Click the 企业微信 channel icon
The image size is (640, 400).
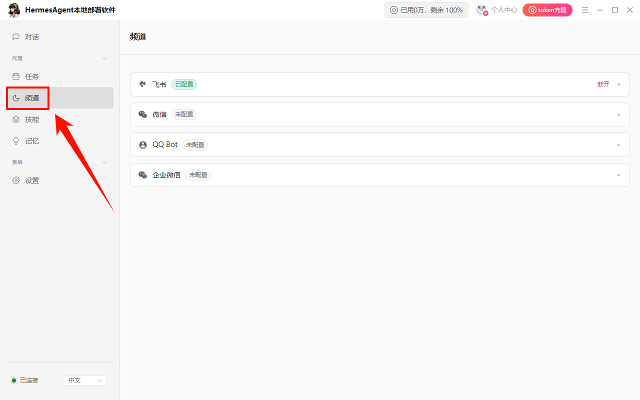pos(143,175)
